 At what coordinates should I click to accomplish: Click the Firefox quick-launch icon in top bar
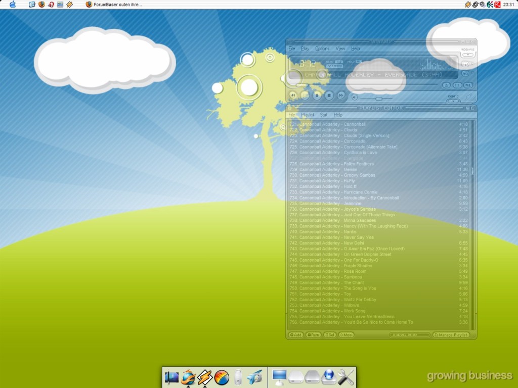pos(41,5)
